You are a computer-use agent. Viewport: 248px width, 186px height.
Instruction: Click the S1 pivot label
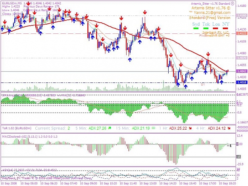[203, 84]
